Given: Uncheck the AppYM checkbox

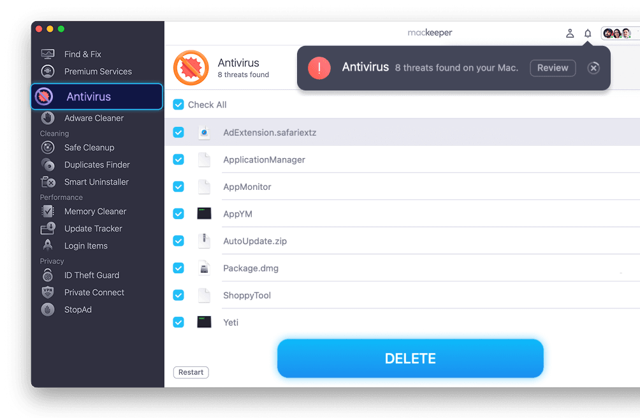Looking at the screenshot, I should (178, 213).
